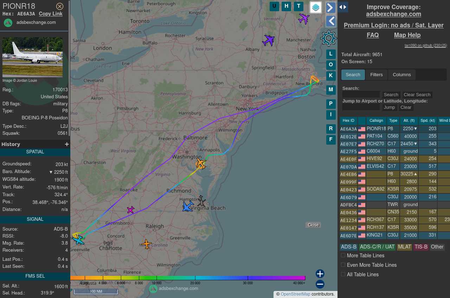450x298 pixels.
Task: Enable All Table Lines checkbox
Action: tap(343, 274)
